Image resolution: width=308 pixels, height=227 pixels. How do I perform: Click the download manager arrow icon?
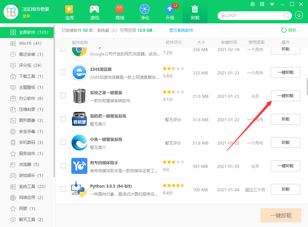pyautogui.click(x=299, y=15)
